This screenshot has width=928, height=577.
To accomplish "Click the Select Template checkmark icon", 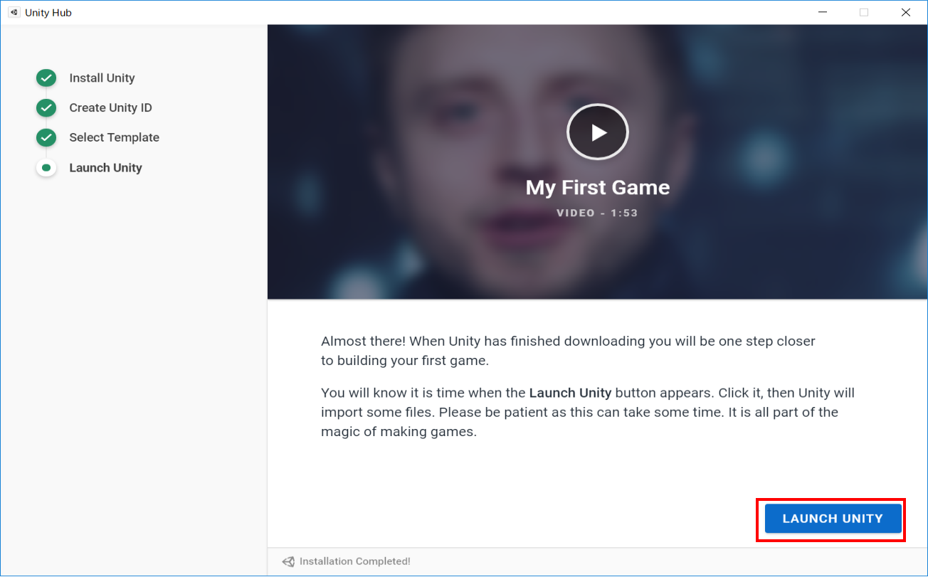I will pyautogui.click(x=46, y=137).
